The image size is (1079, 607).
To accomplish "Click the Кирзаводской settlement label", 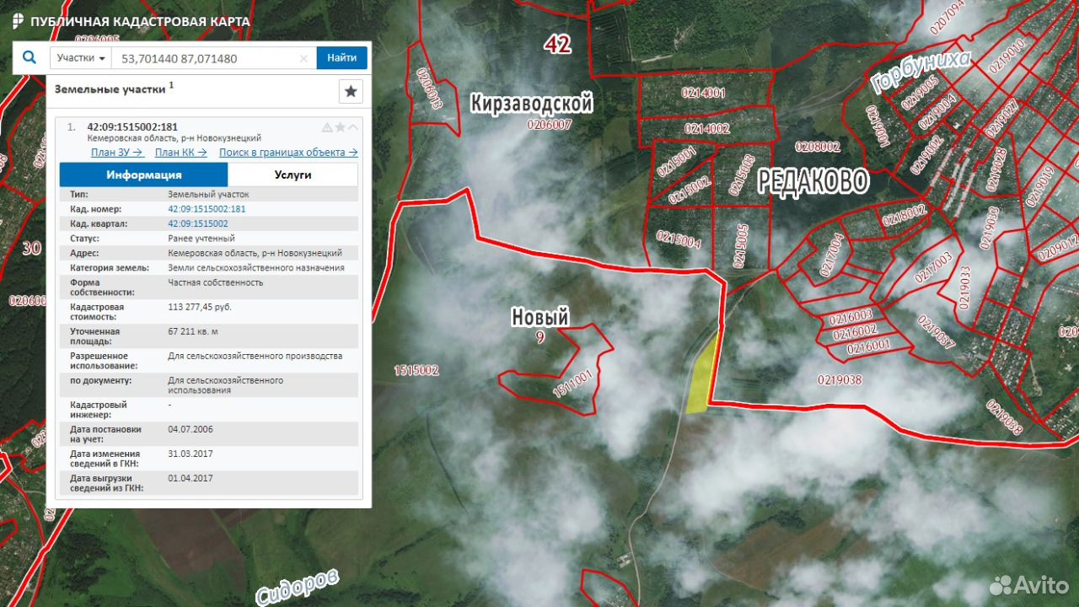I will (532, 104).
